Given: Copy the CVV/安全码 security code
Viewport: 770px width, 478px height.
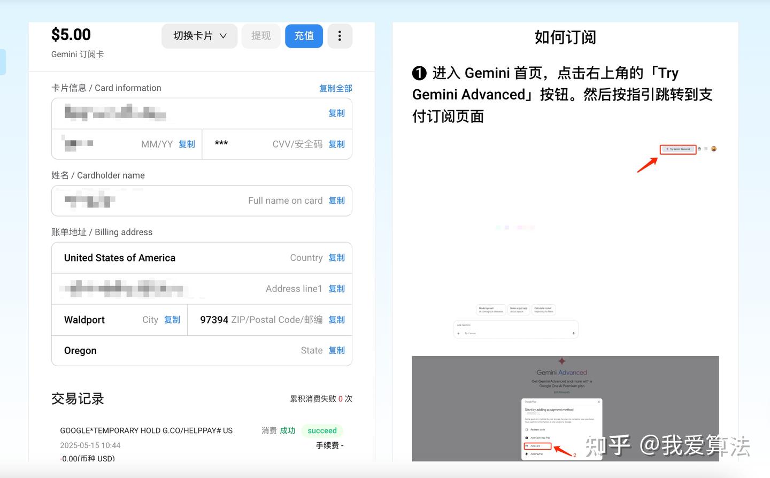Looking at the screenshot, I should click(x=336, y=144).
